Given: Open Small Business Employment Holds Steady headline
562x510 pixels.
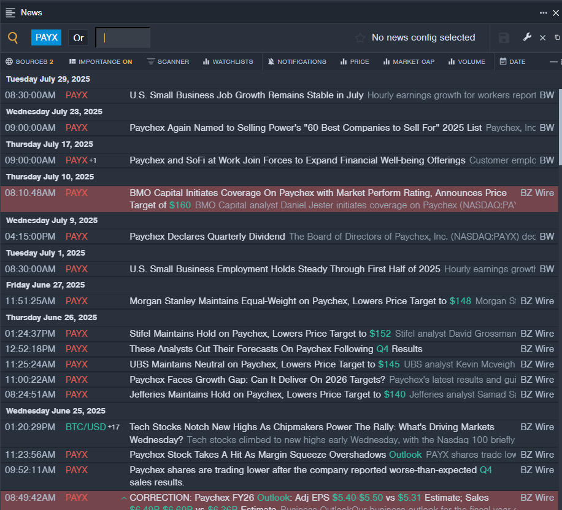Looking at the screenshot, I should pyautogui.click(x=285, y=269).
